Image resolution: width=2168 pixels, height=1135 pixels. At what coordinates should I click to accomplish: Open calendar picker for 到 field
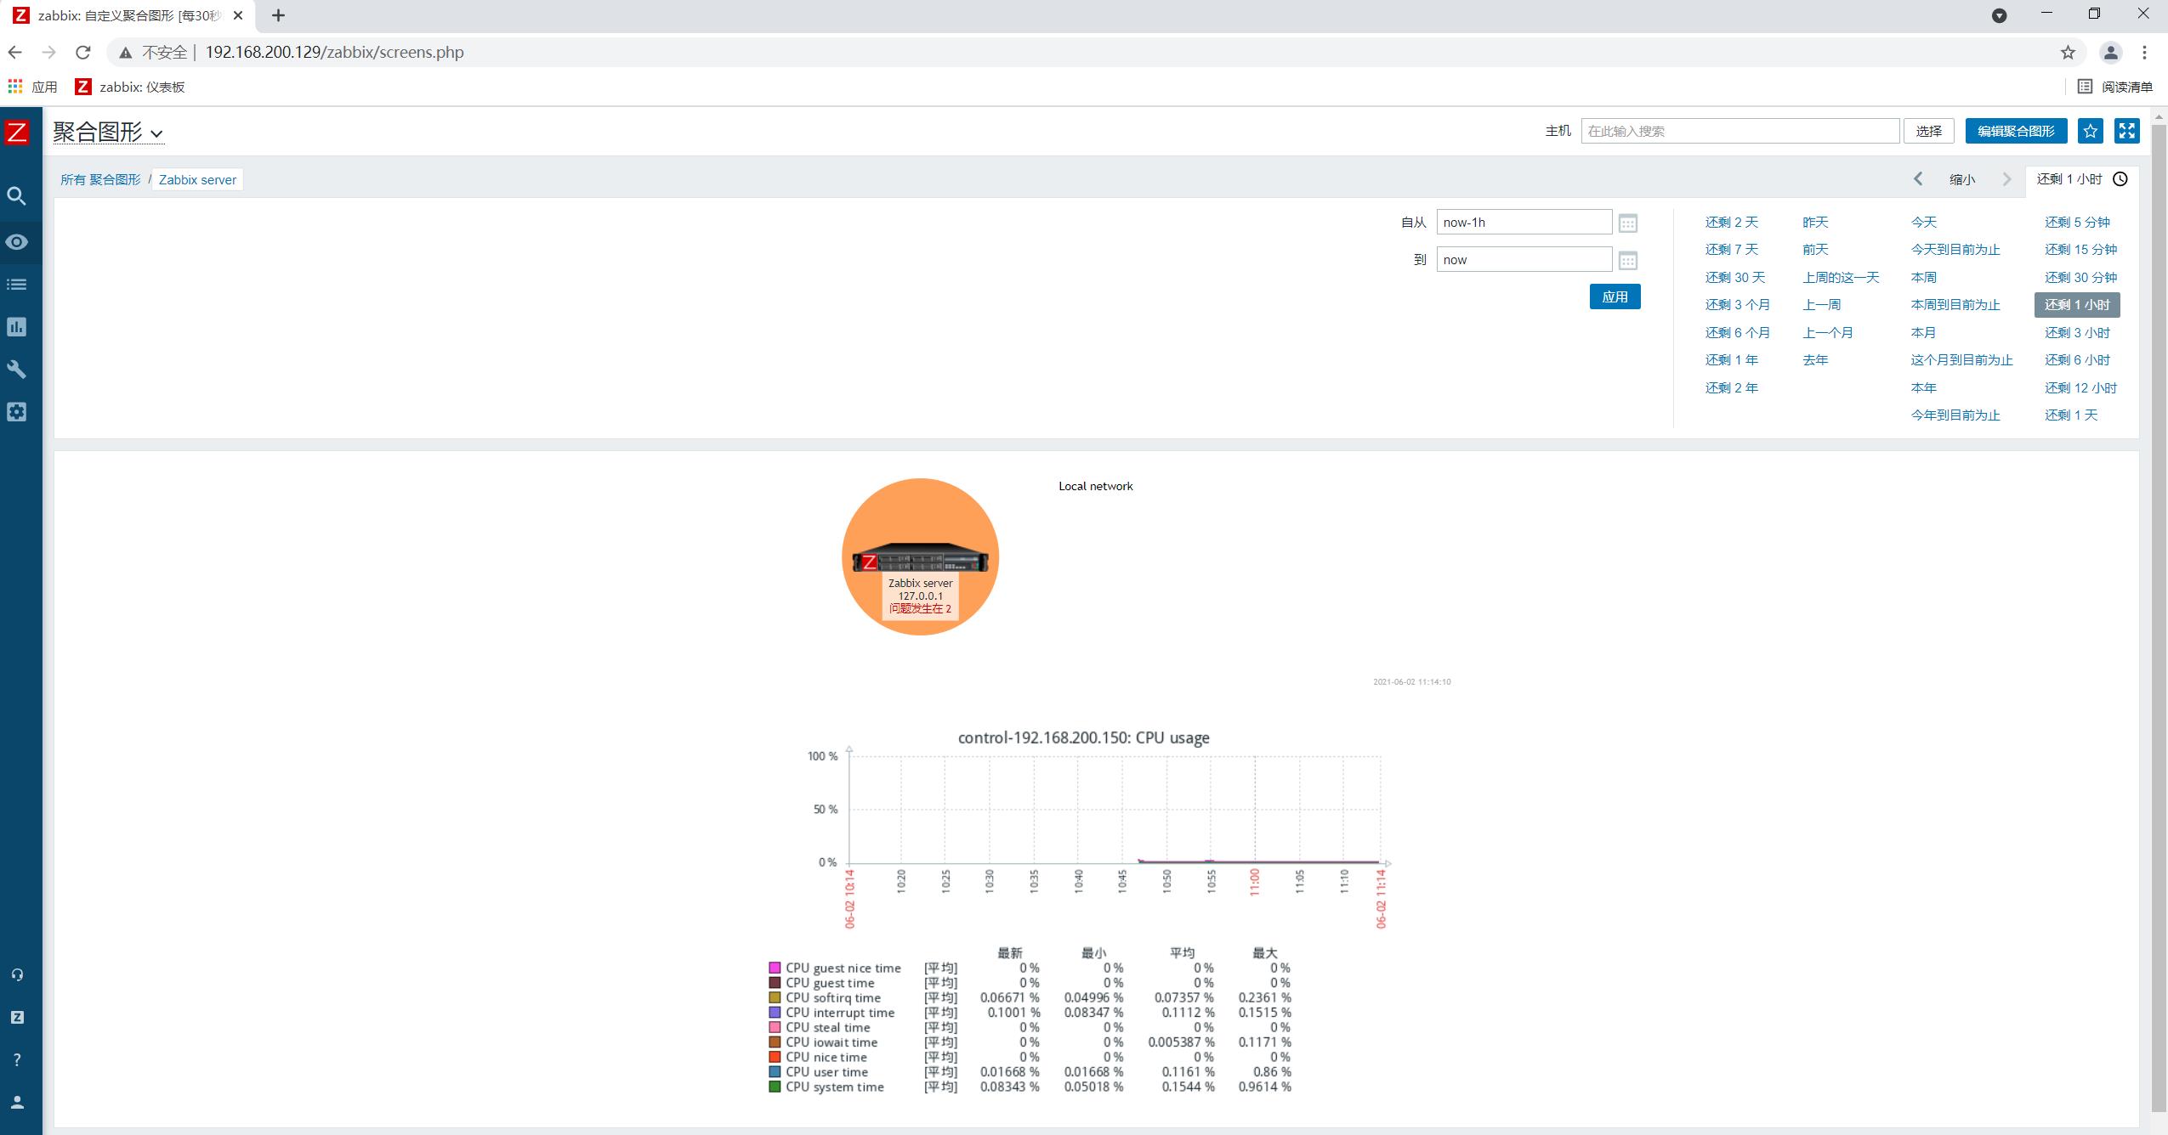pyautogui.click(x=1628, y=261)
